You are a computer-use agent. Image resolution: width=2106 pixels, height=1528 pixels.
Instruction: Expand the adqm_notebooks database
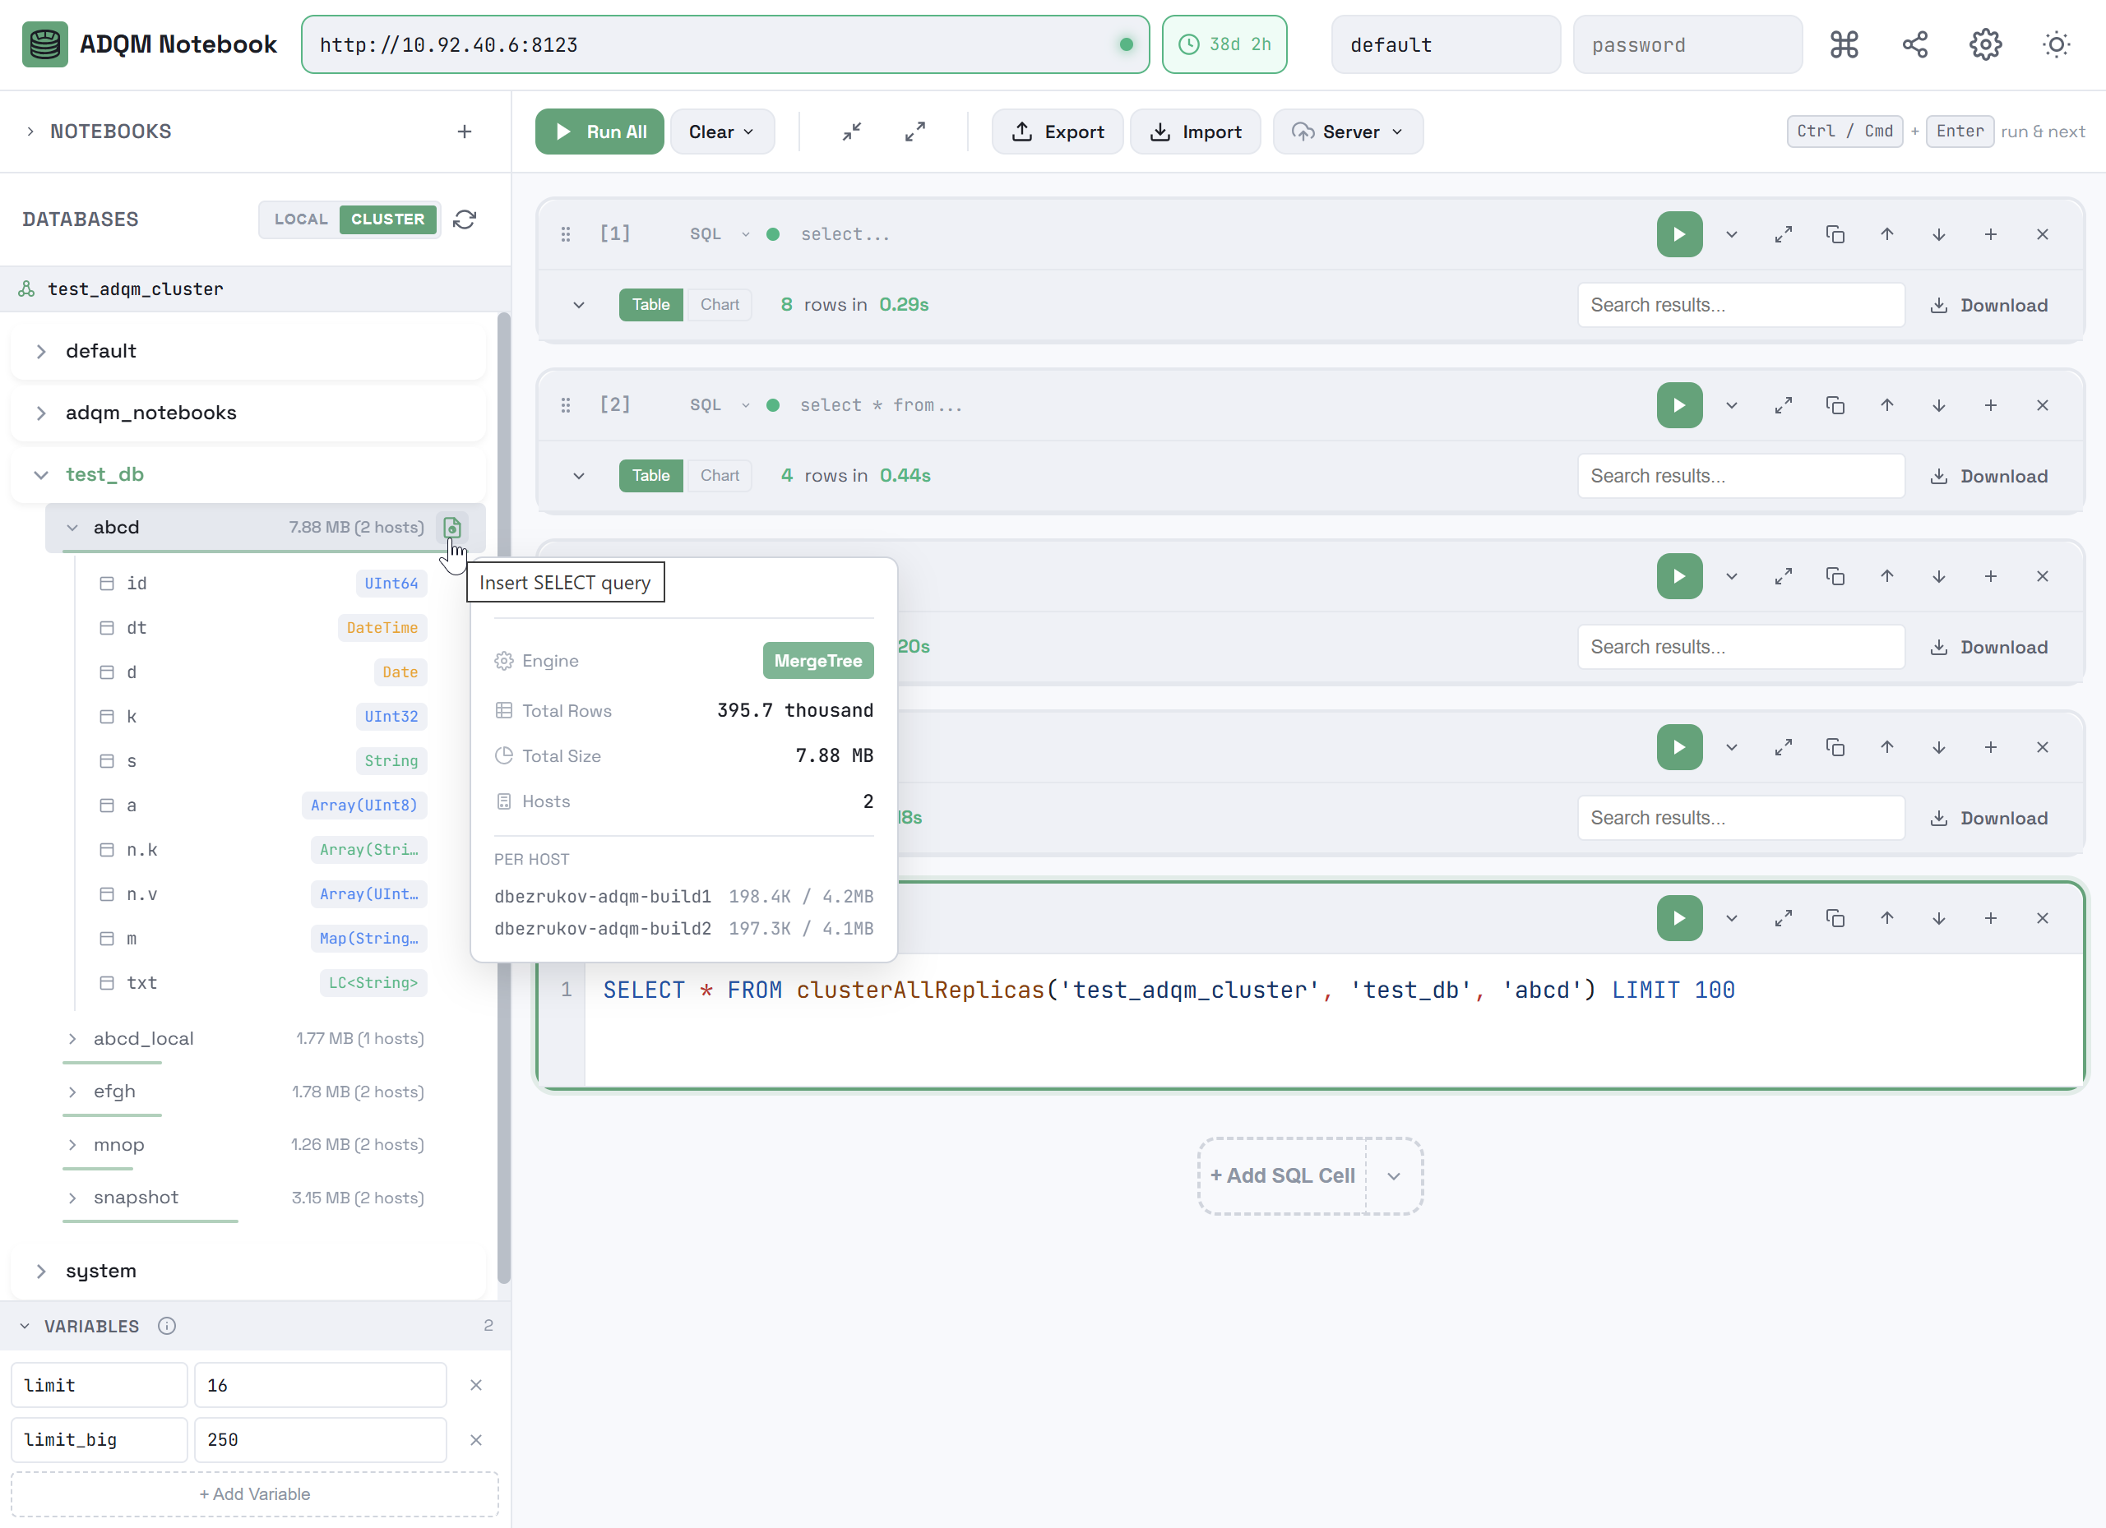click(x=41, y=413)
